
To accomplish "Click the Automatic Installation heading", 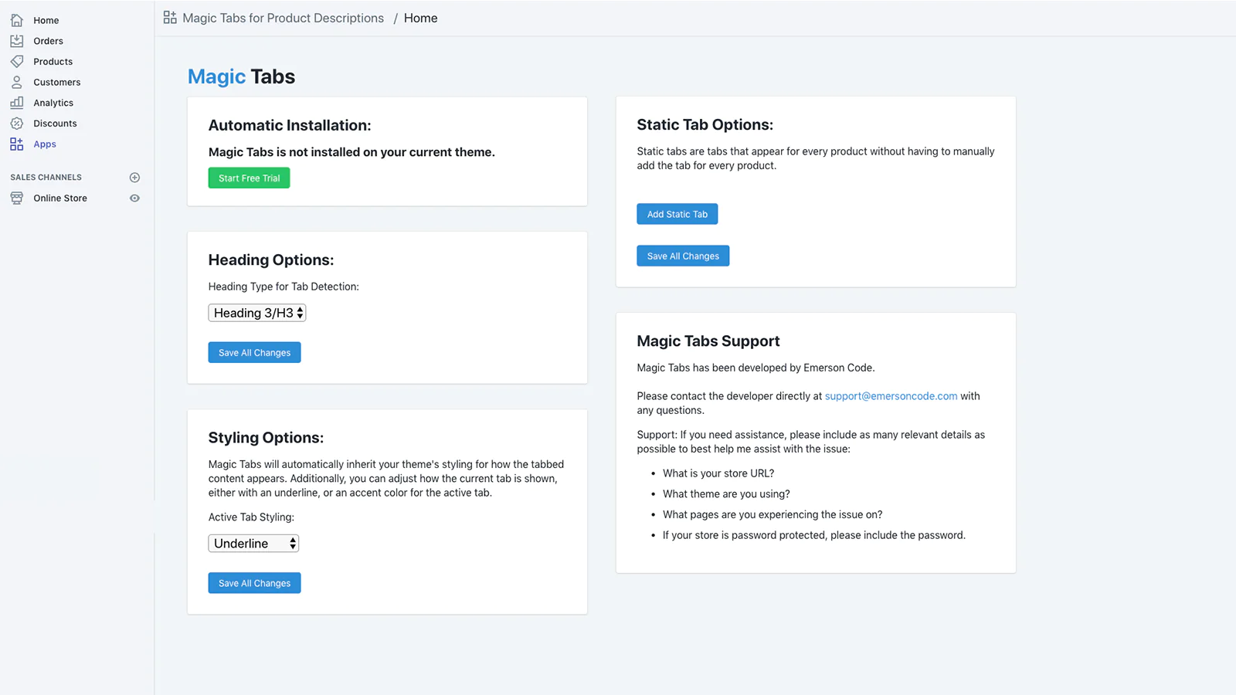I will pyautogui.click(x=290, y=125).
